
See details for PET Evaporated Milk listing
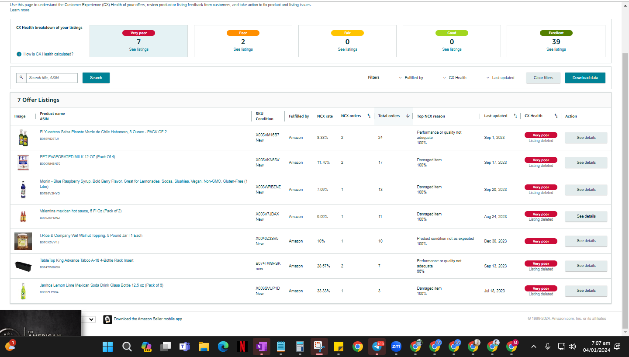coord(586,163)
